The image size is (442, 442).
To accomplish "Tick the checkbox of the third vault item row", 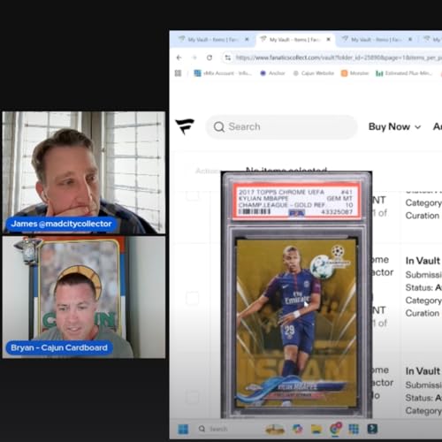I will point(193,398).
